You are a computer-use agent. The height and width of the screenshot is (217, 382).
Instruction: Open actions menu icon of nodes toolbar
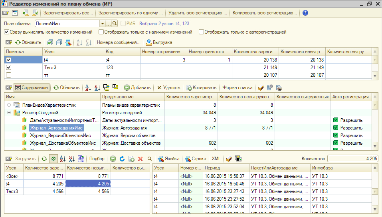[9, 42]
